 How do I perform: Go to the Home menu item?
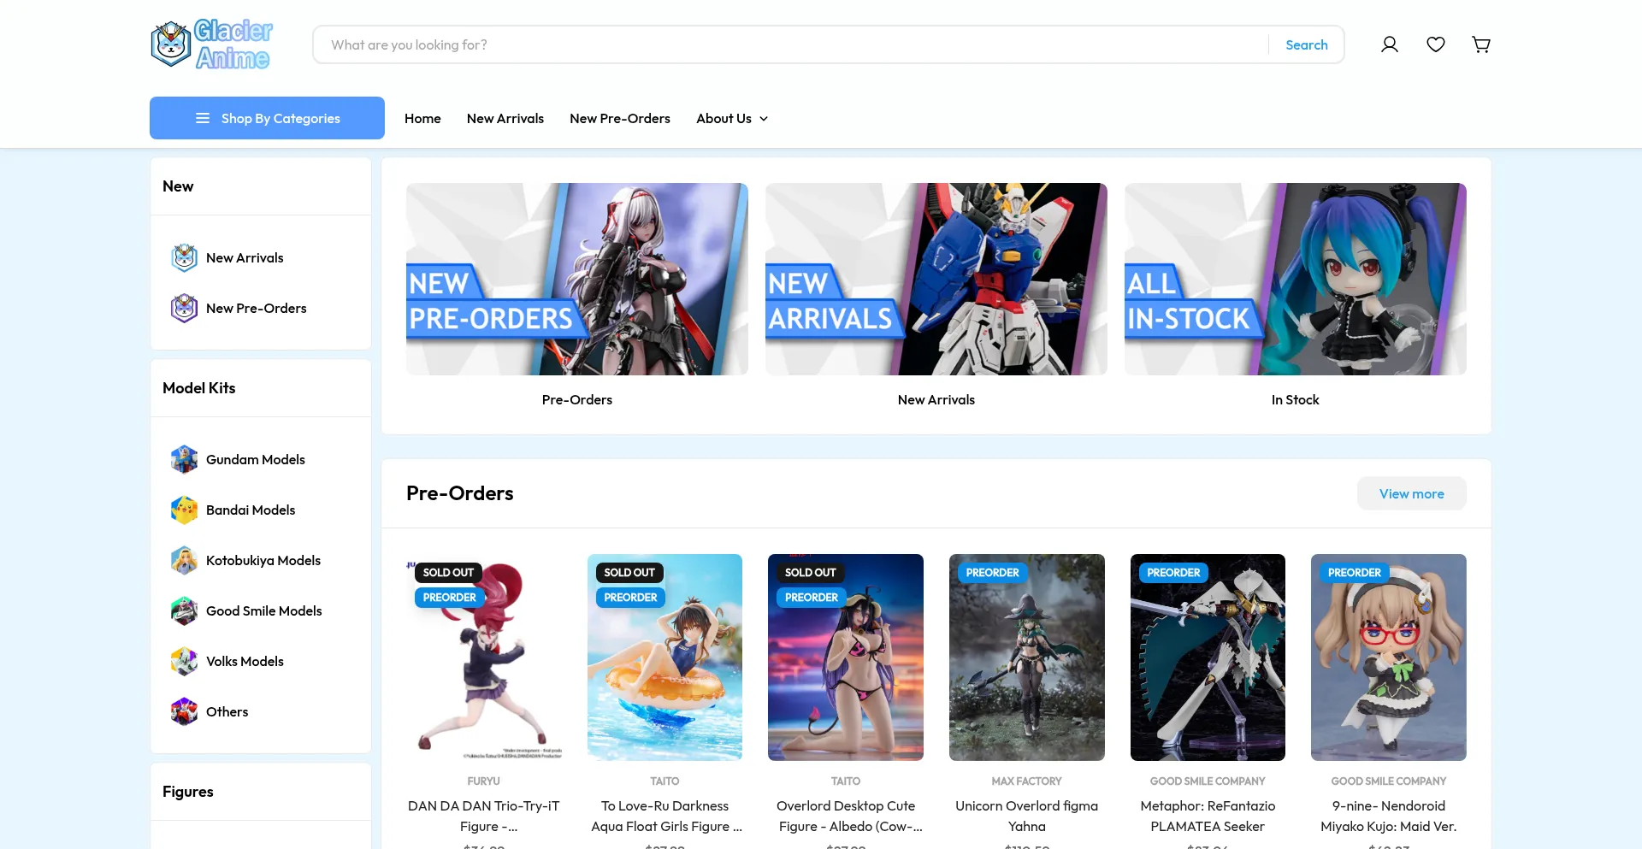(422, 118)
